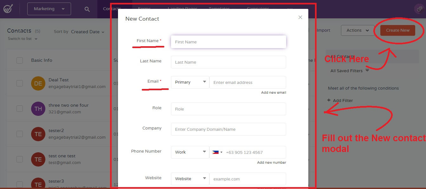Click the TH avatar for three two one four
This screenshot has height=189, width=426.
coord(38,109)
